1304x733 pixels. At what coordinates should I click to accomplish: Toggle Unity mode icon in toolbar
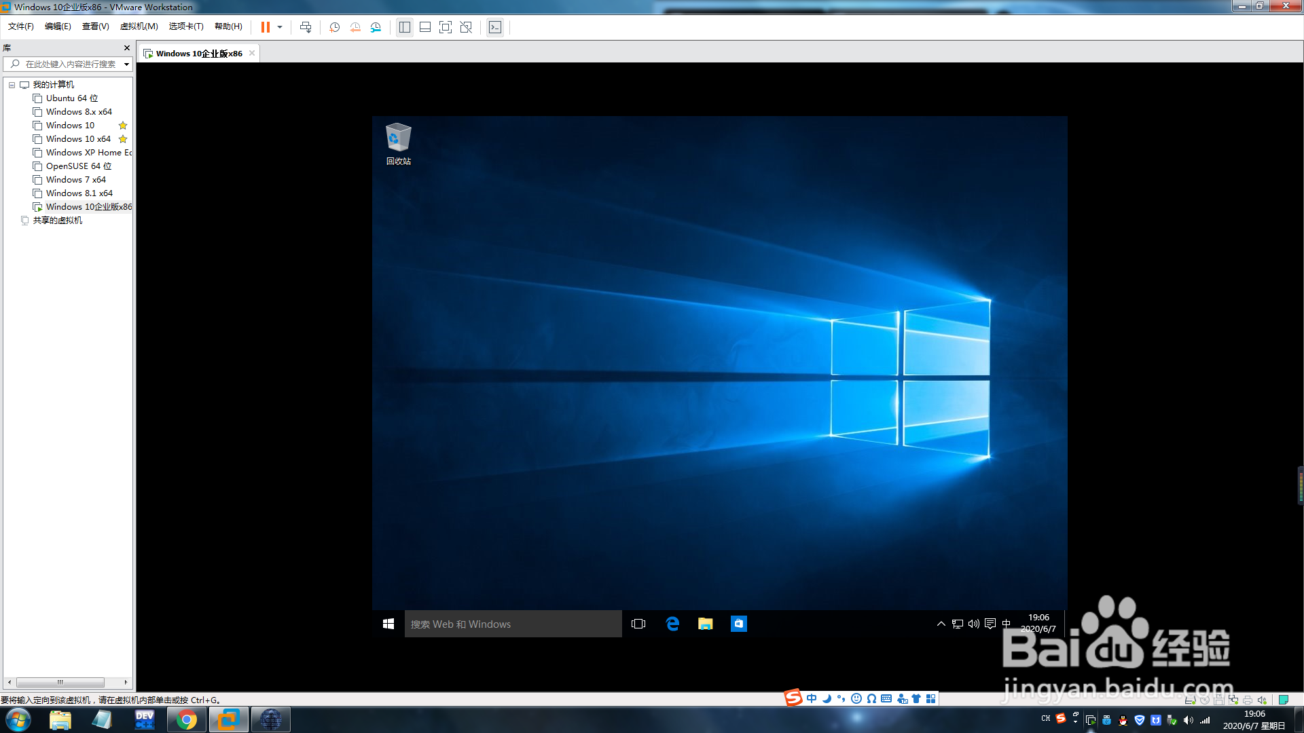(466, 27)
